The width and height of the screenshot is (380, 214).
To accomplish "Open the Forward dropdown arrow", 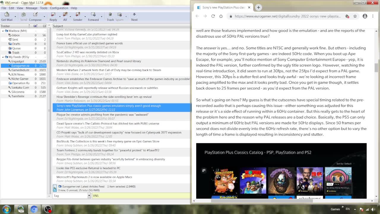I will coord(101,17).
